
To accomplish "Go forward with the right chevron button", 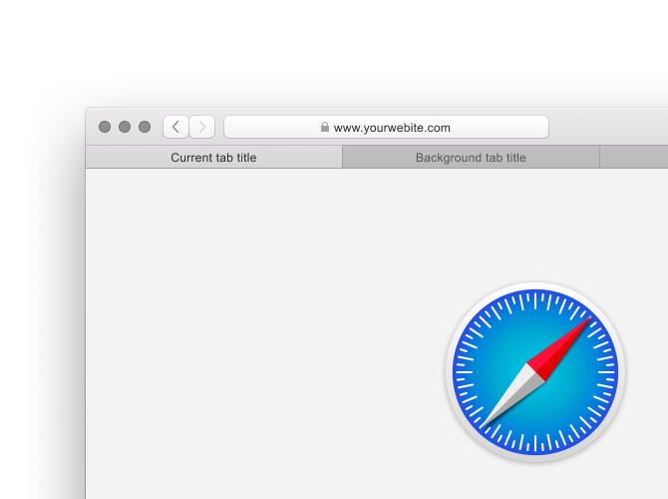I will tap(202, 127).
